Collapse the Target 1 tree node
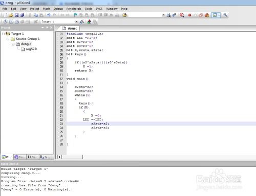This screenshot has width=256, height=196. (x=3, y=34)
